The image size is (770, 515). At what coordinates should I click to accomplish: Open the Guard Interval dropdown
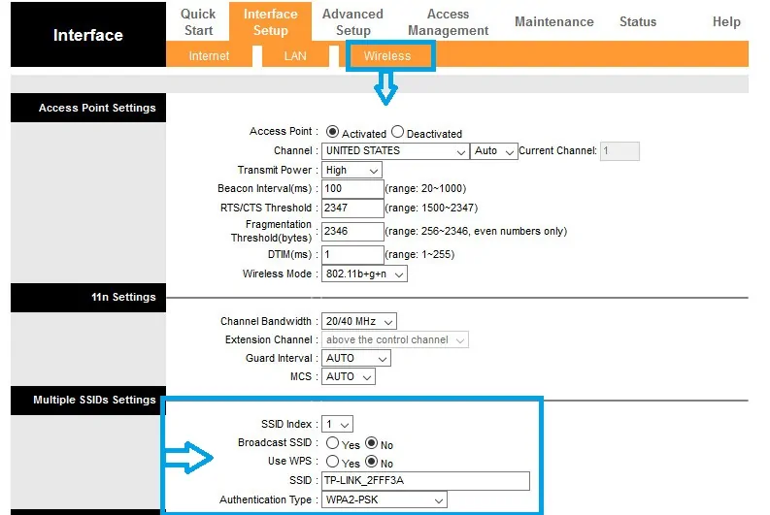[356, 359]
